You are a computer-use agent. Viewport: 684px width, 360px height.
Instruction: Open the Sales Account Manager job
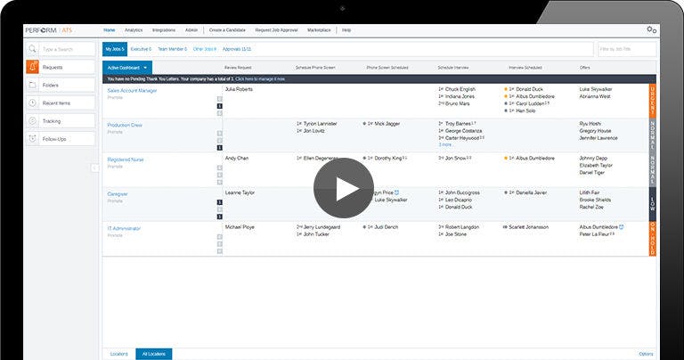[x=132, y=91]
